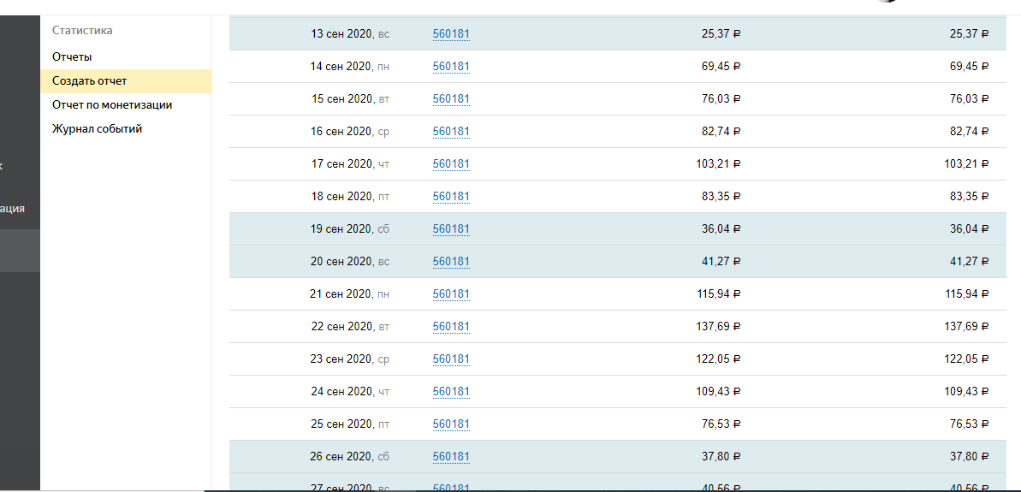This screenshot has width=1021, height=492.
Task: Select 560181 in the 18 сен row
Action: 451,197
